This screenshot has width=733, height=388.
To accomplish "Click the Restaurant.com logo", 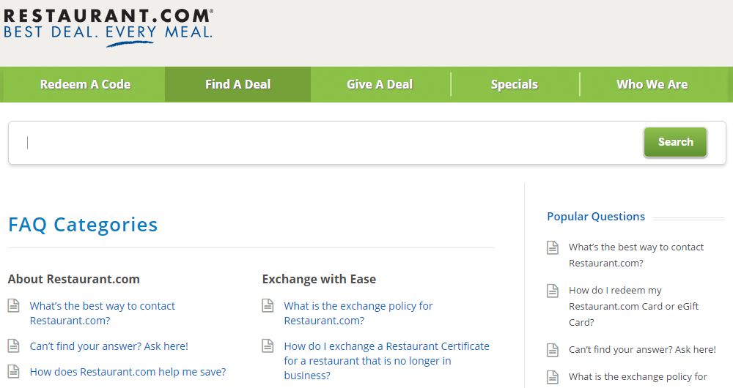I will tap(108, 27).
